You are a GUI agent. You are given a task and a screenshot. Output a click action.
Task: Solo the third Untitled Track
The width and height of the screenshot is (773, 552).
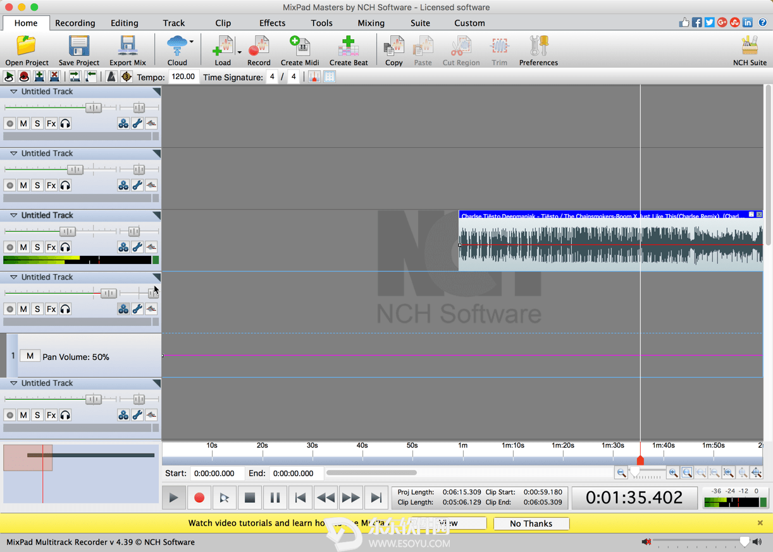(x=37, y=248)
